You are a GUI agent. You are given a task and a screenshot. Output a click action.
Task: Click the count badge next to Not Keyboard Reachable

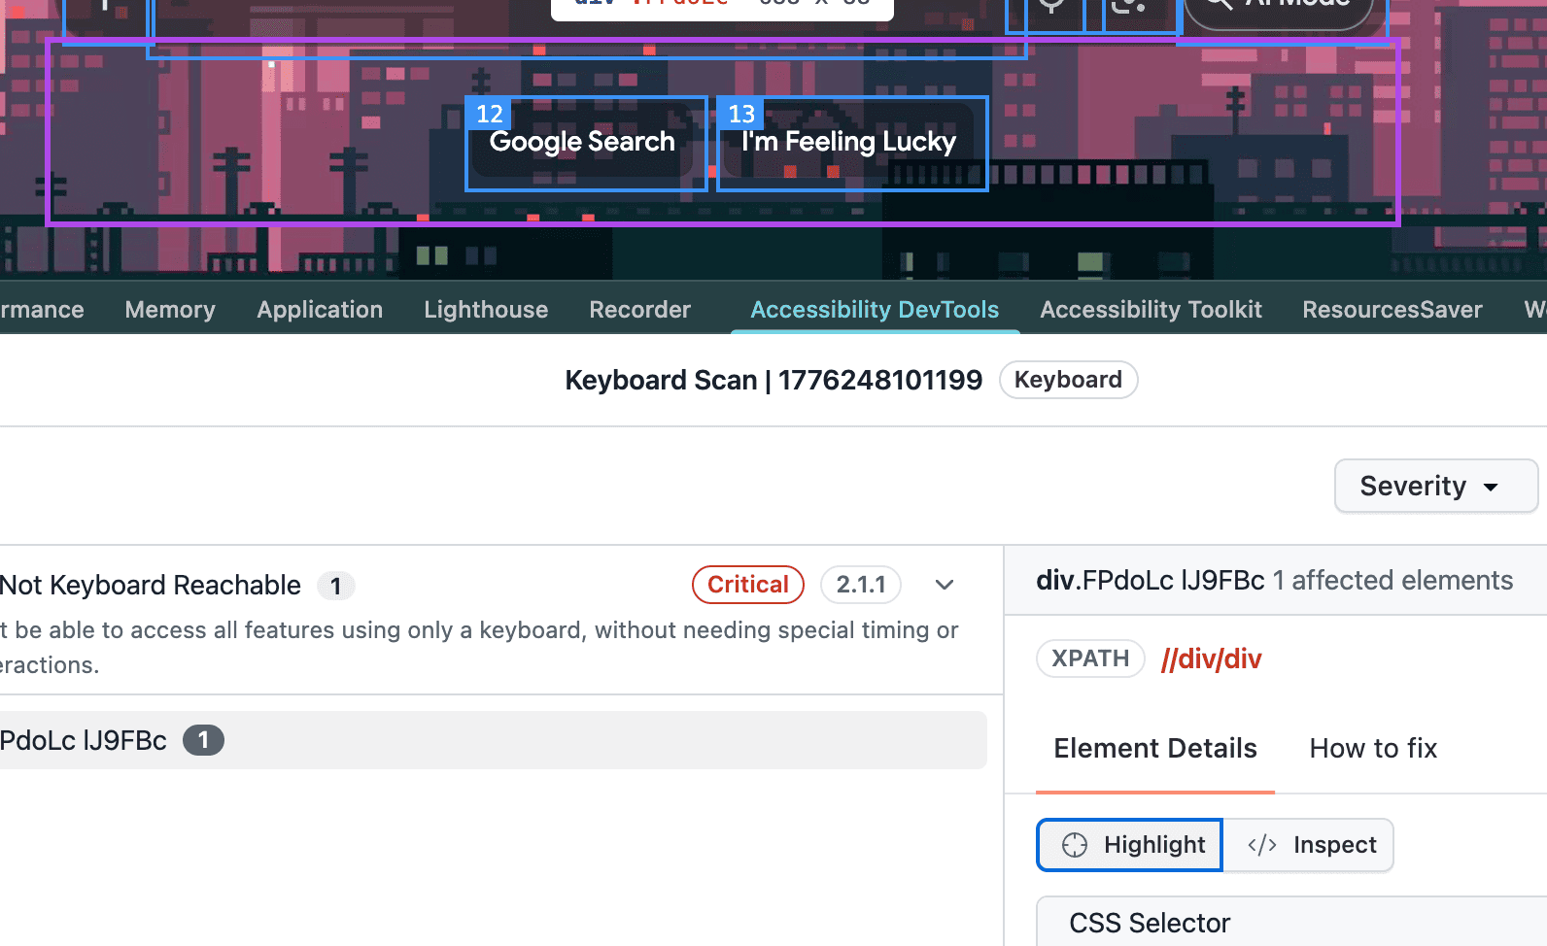point(336,586)
